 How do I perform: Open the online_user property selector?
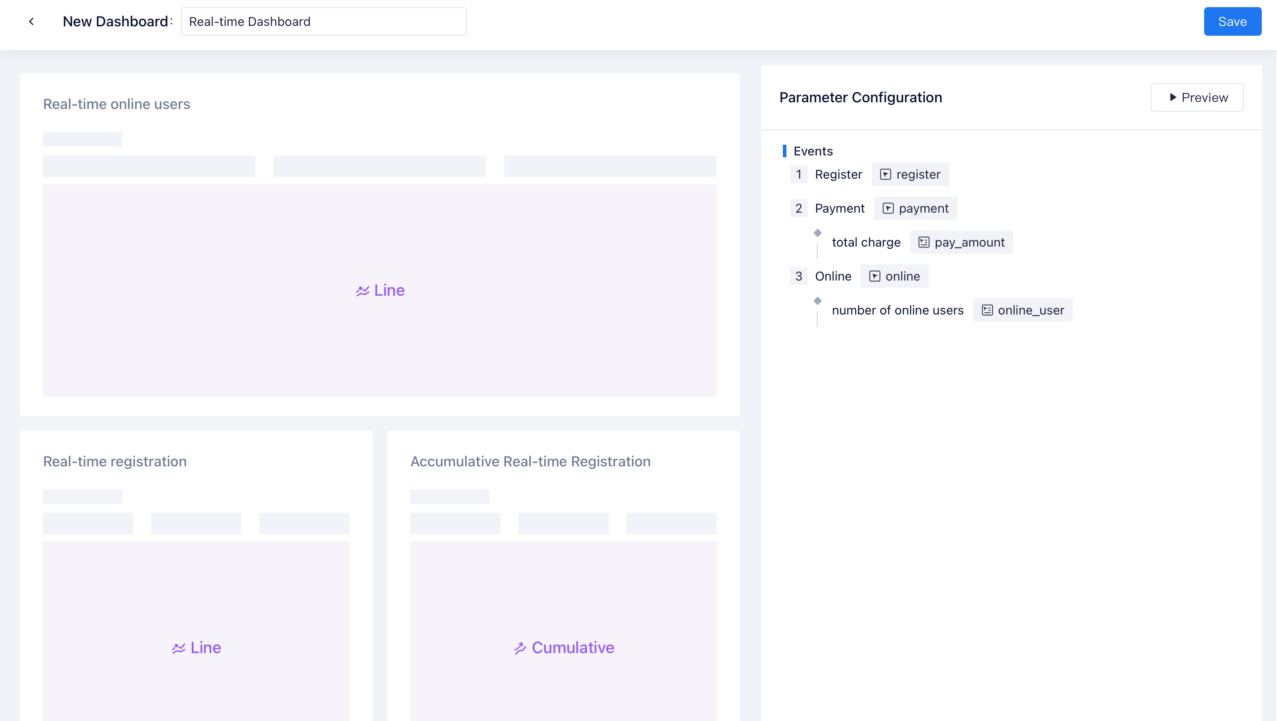click(1023, 310)
